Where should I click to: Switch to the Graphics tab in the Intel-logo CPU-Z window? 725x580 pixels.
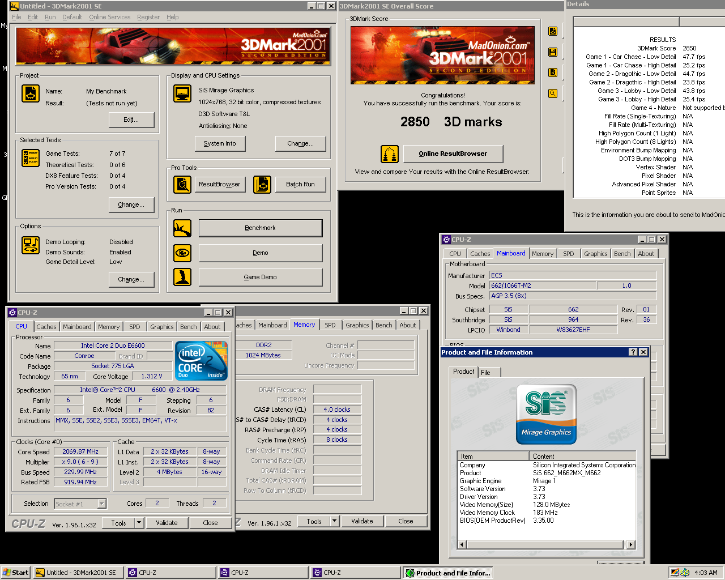162,327
